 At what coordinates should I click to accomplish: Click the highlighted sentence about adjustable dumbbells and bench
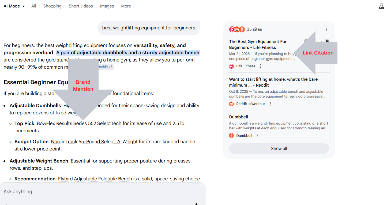pyautogui.click(x=128, y=53)
